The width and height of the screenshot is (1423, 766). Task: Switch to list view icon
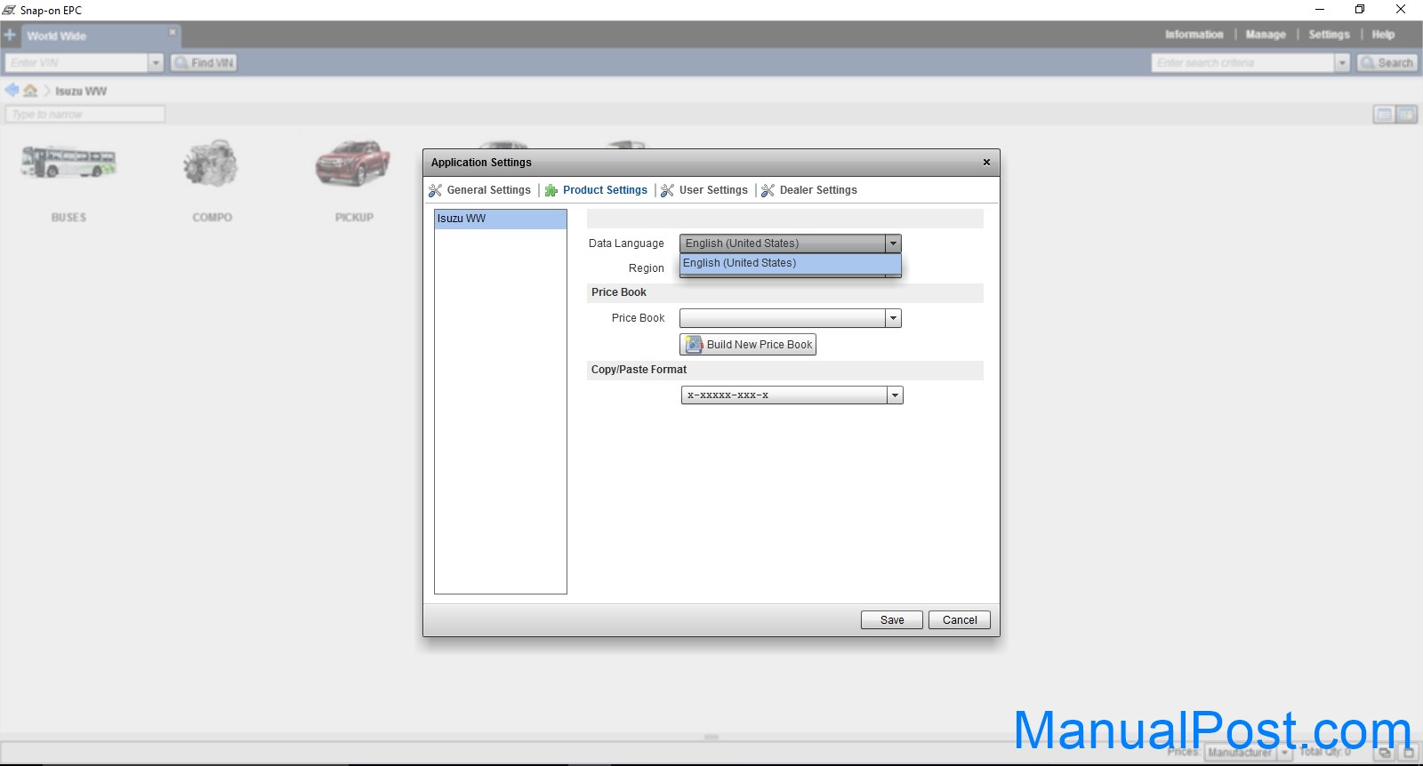point(1384,115)
